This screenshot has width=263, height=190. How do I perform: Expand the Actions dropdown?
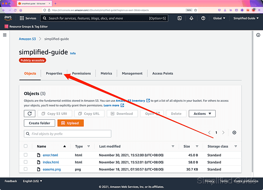click(x=202, y=113)
